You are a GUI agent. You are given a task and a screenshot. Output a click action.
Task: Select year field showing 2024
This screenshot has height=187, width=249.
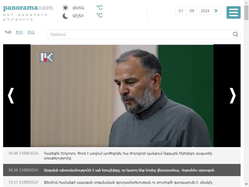point(205,11)
